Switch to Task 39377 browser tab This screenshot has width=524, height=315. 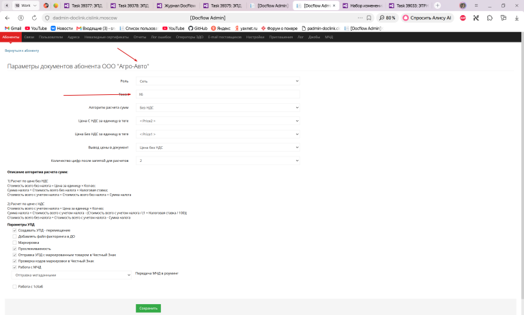(x=83, y=5)
